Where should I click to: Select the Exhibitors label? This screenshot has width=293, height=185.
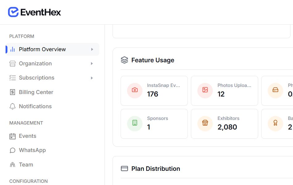click(228, 118)
